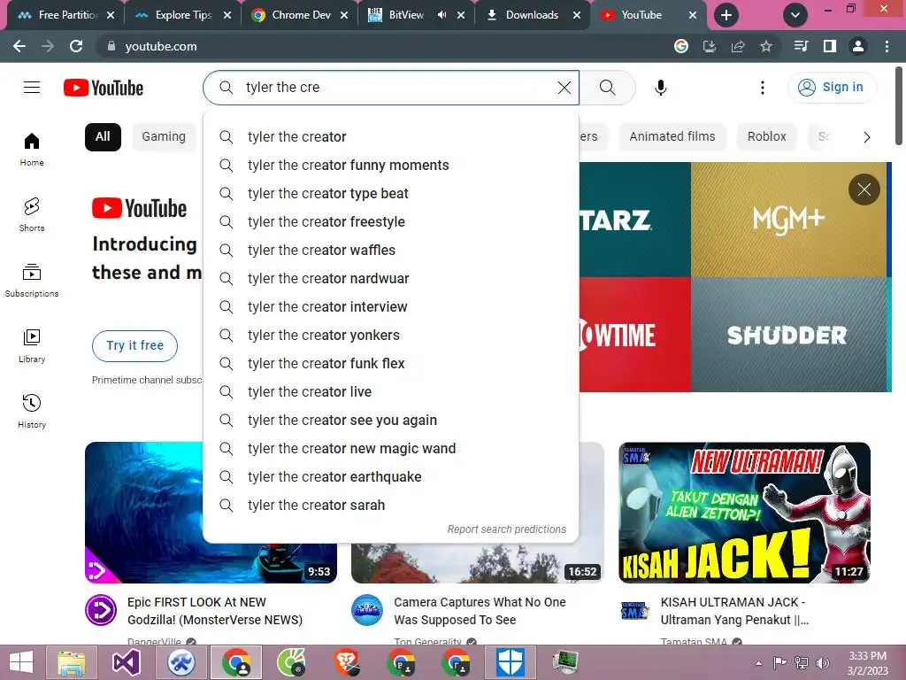
Task: Click browser back arrow
Action: [19, 46]
